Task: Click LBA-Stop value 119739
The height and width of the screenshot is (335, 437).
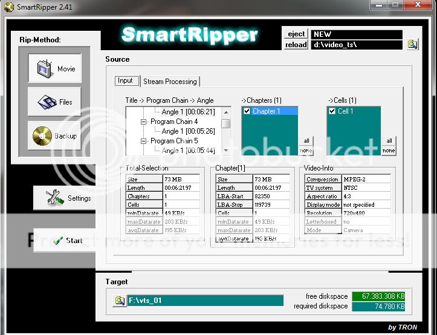Action: (262, 205)
